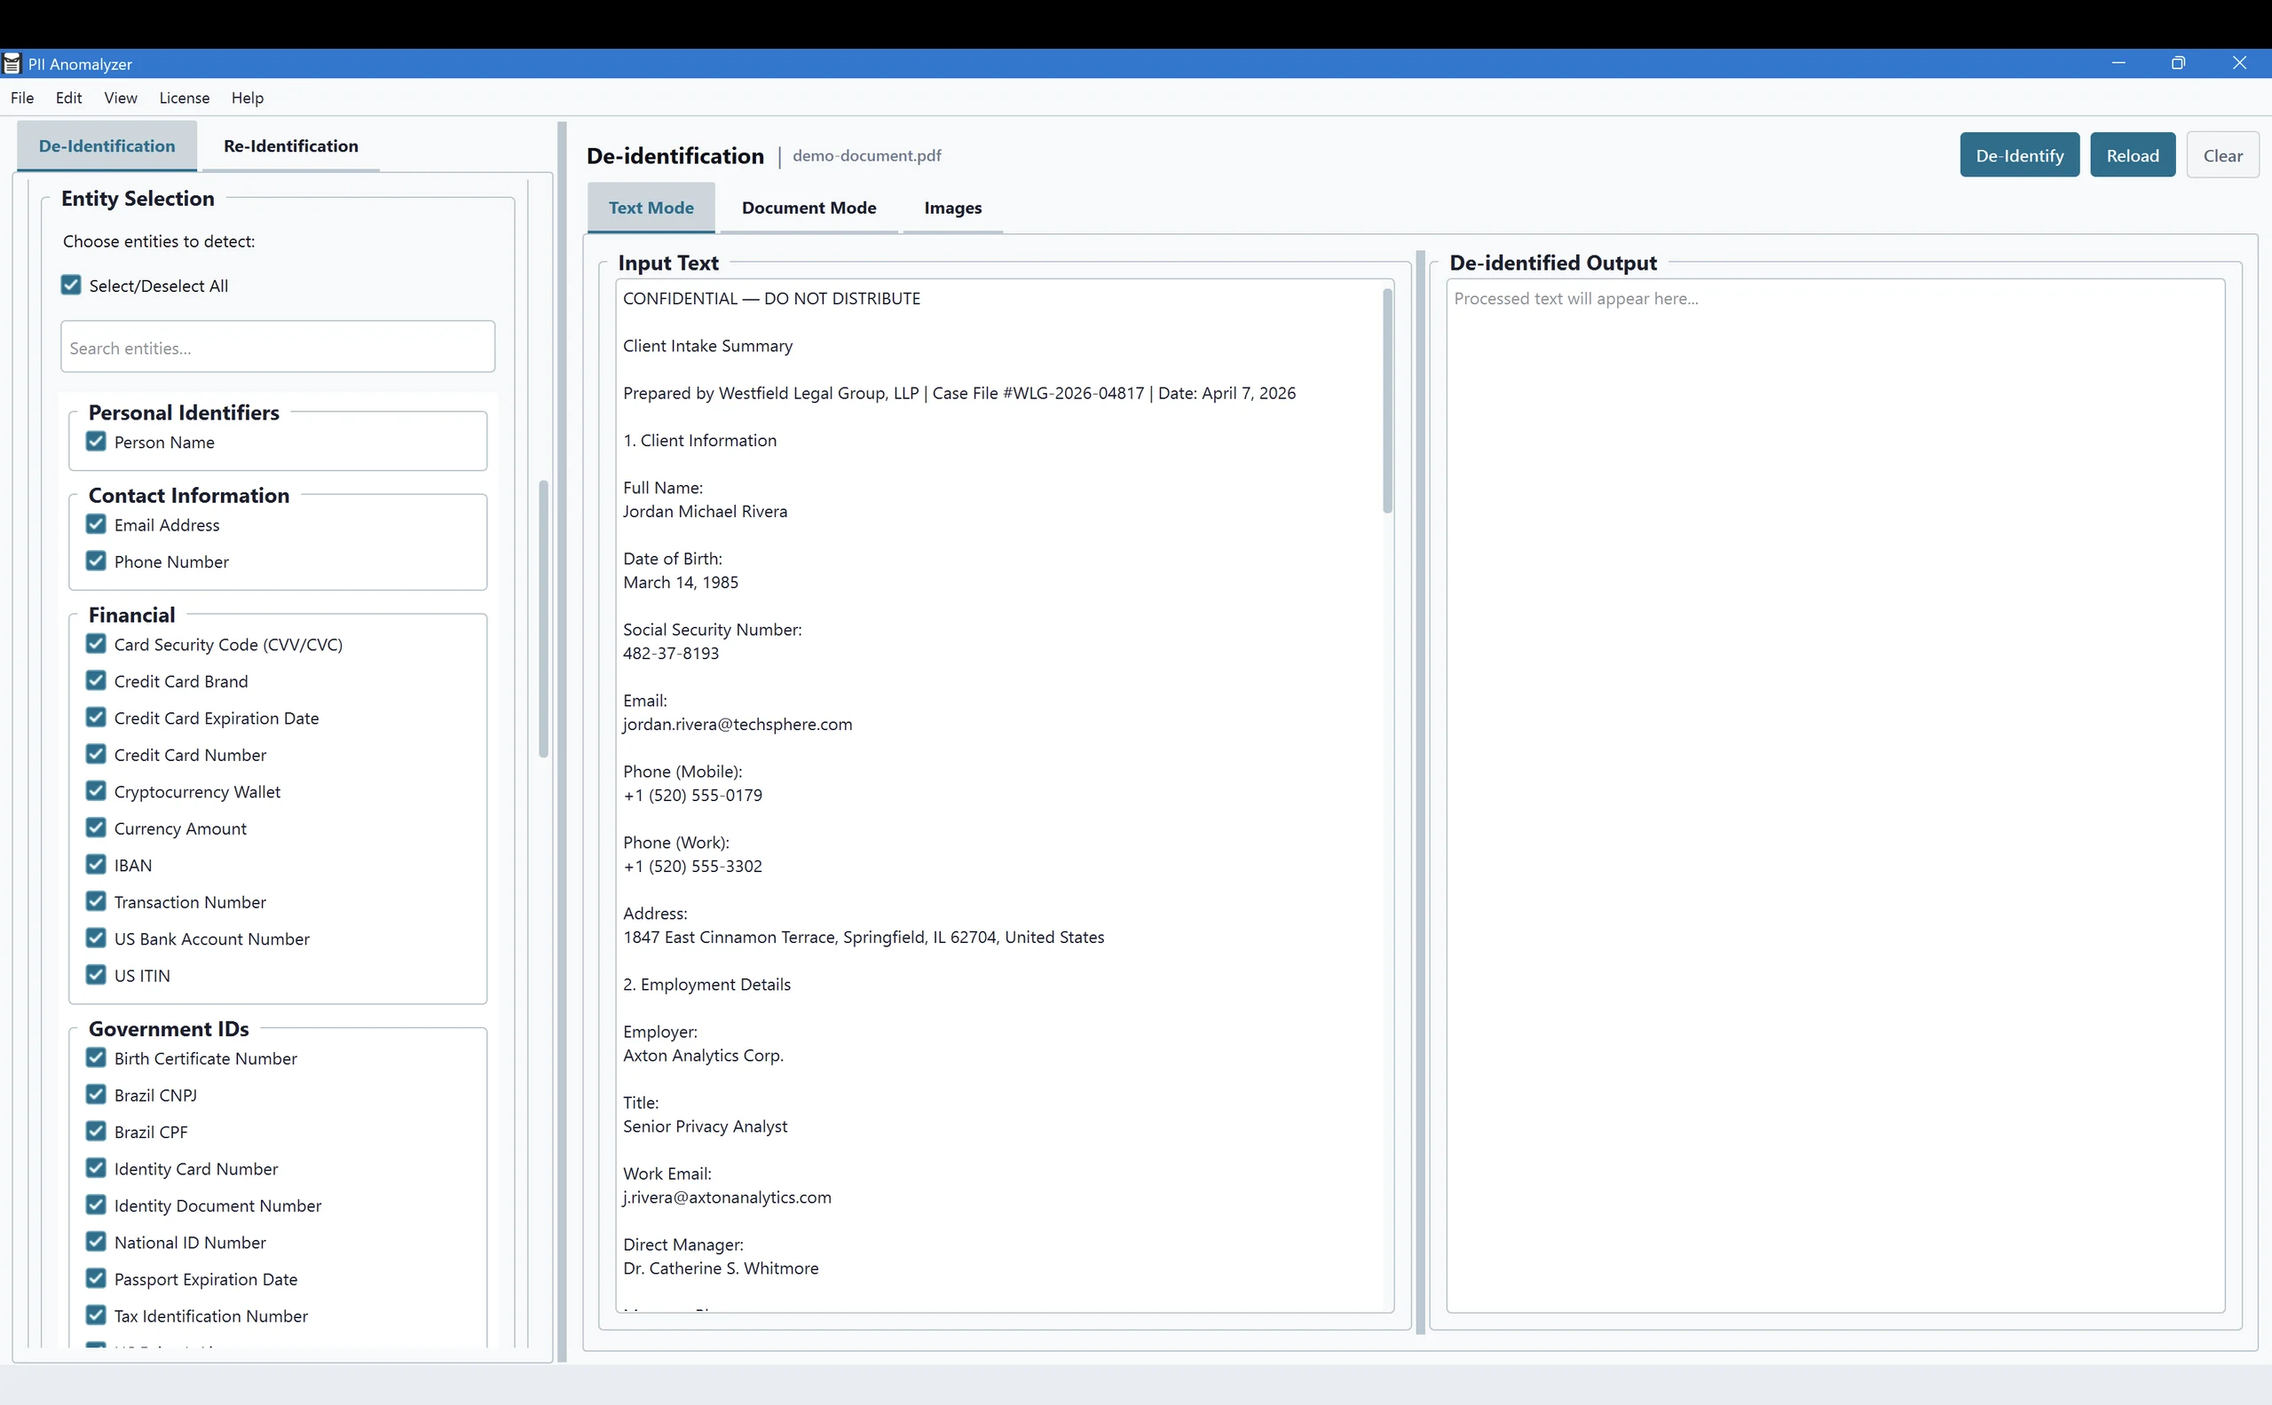Toggle the Transaction Number checkbox

tap(96, 901)
